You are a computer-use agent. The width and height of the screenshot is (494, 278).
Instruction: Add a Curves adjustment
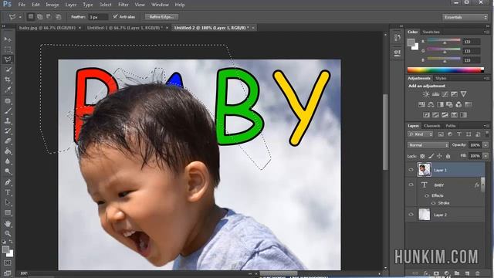click(x=445, y=94)
